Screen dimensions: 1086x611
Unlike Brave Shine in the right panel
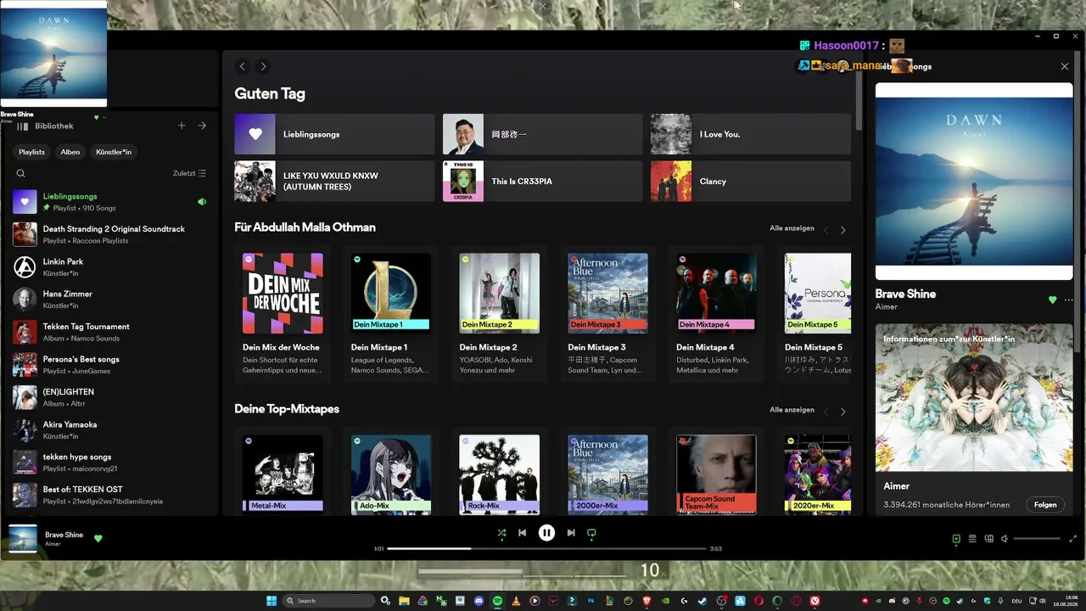[1053, 300]
